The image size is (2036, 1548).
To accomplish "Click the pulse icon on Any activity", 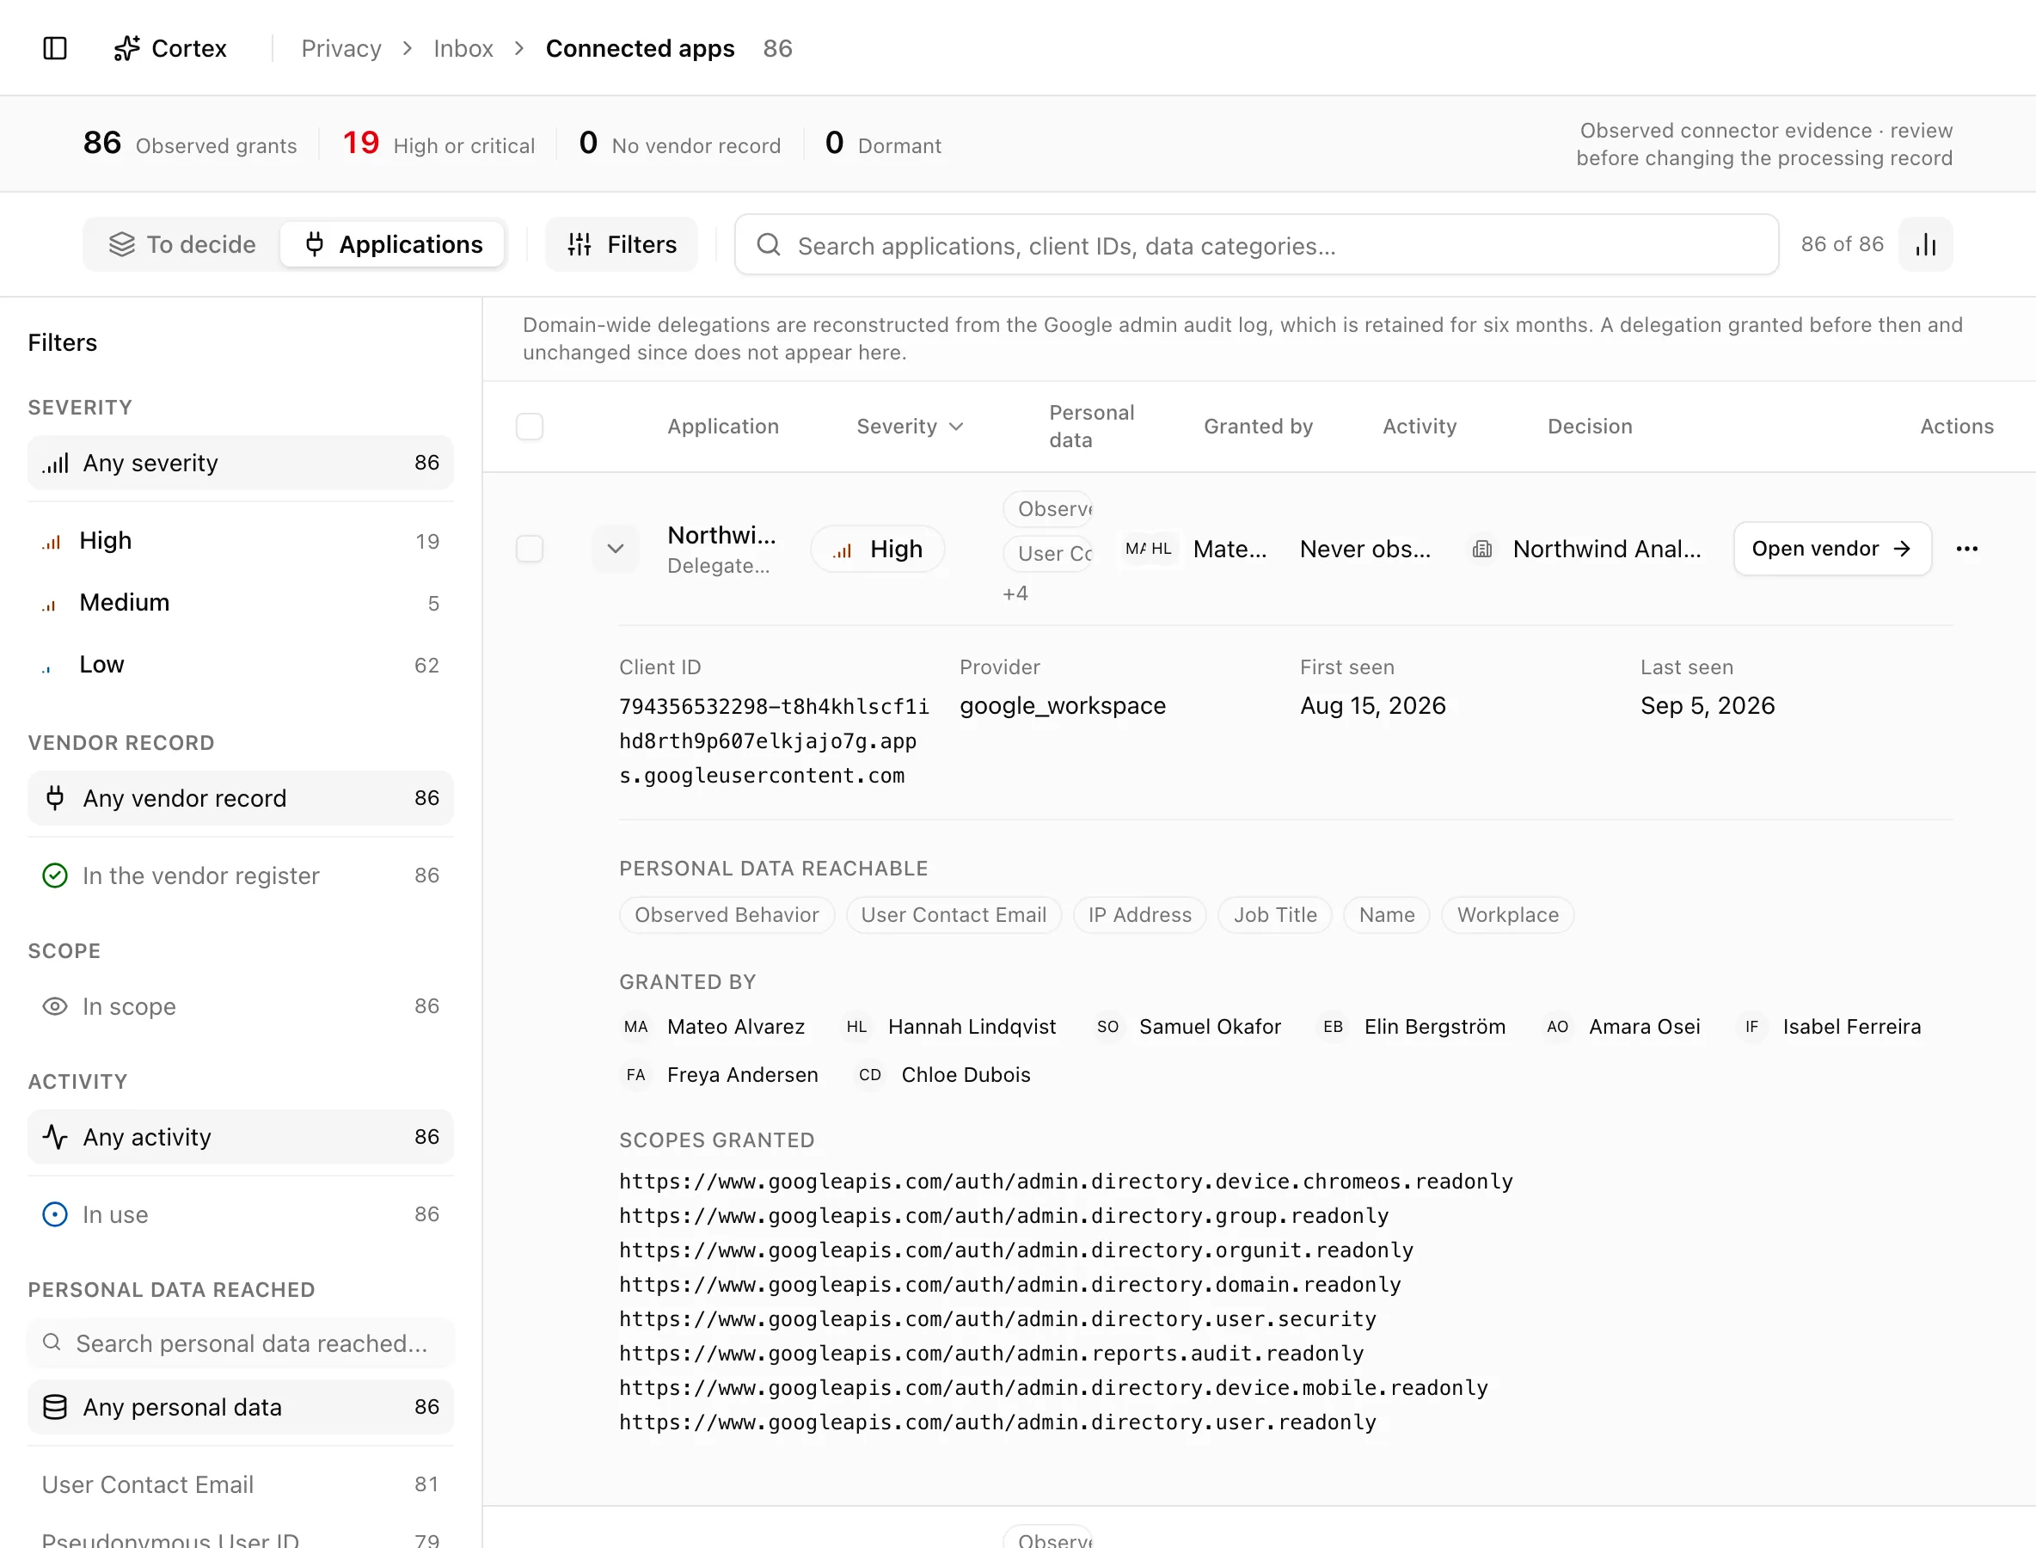I will pyautogui.click(x=55, y=1137).
